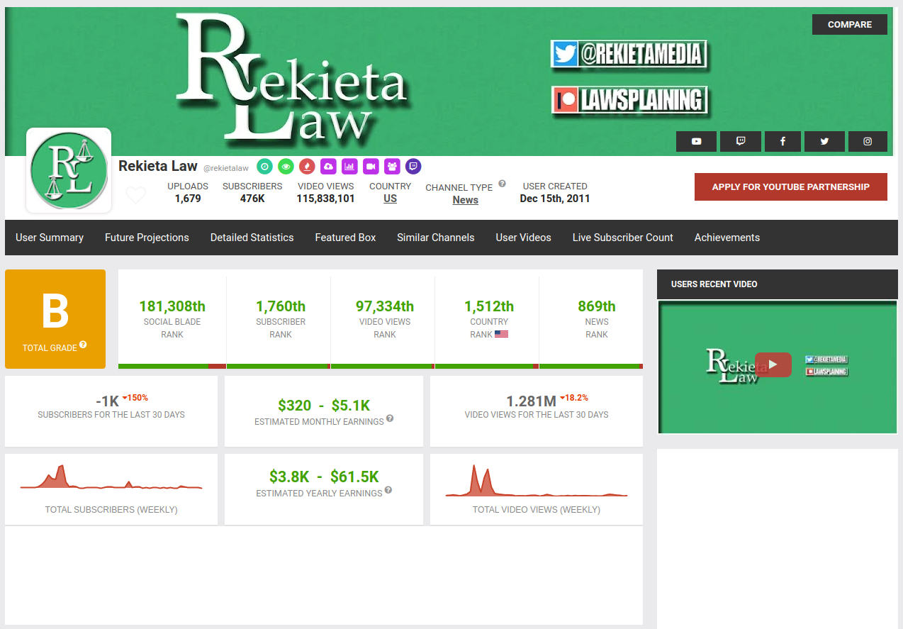Open the Featured Box tab
903x629 pixels.
[346, 238]
